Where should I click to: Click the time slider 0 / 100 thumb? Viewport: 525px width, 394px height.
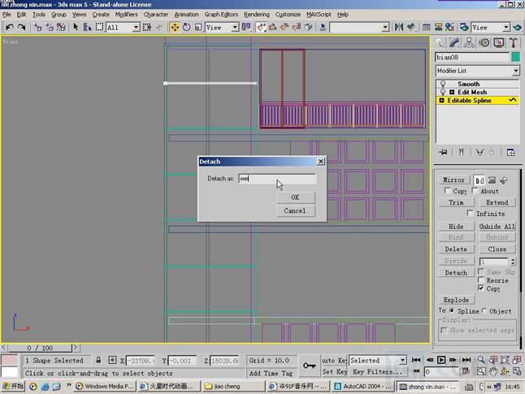tap(40, 348)
